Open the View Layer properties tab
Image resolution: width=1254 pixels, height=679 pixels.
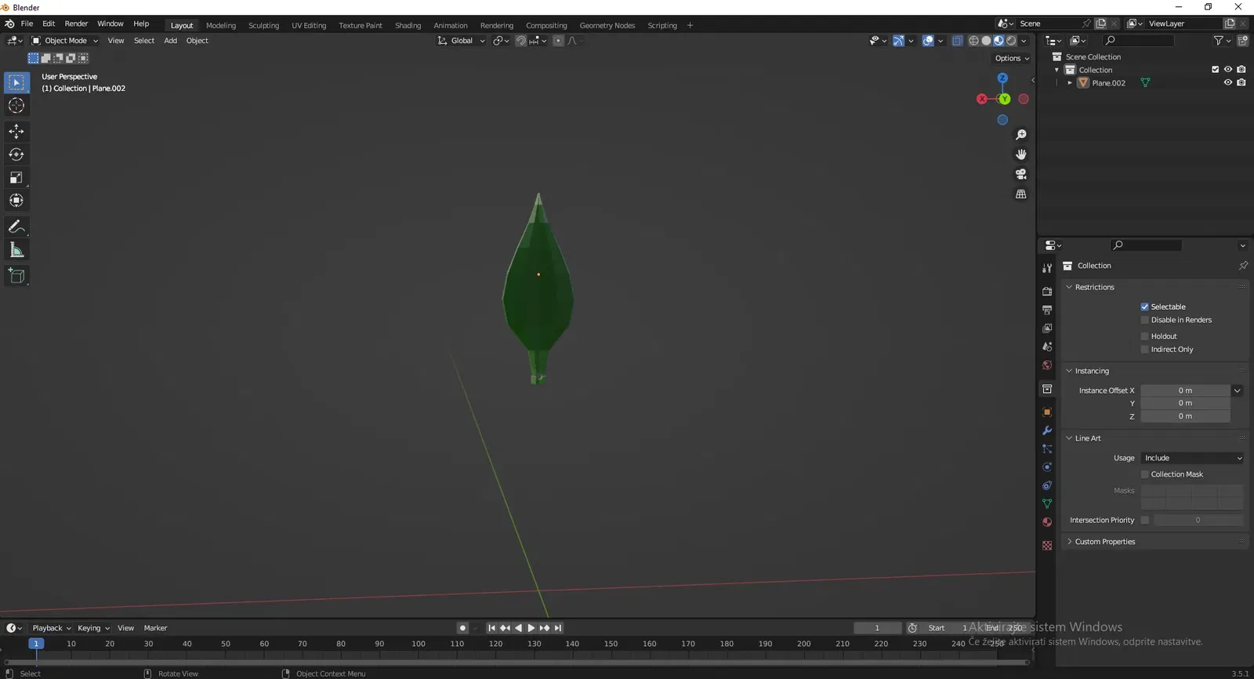1047,329
